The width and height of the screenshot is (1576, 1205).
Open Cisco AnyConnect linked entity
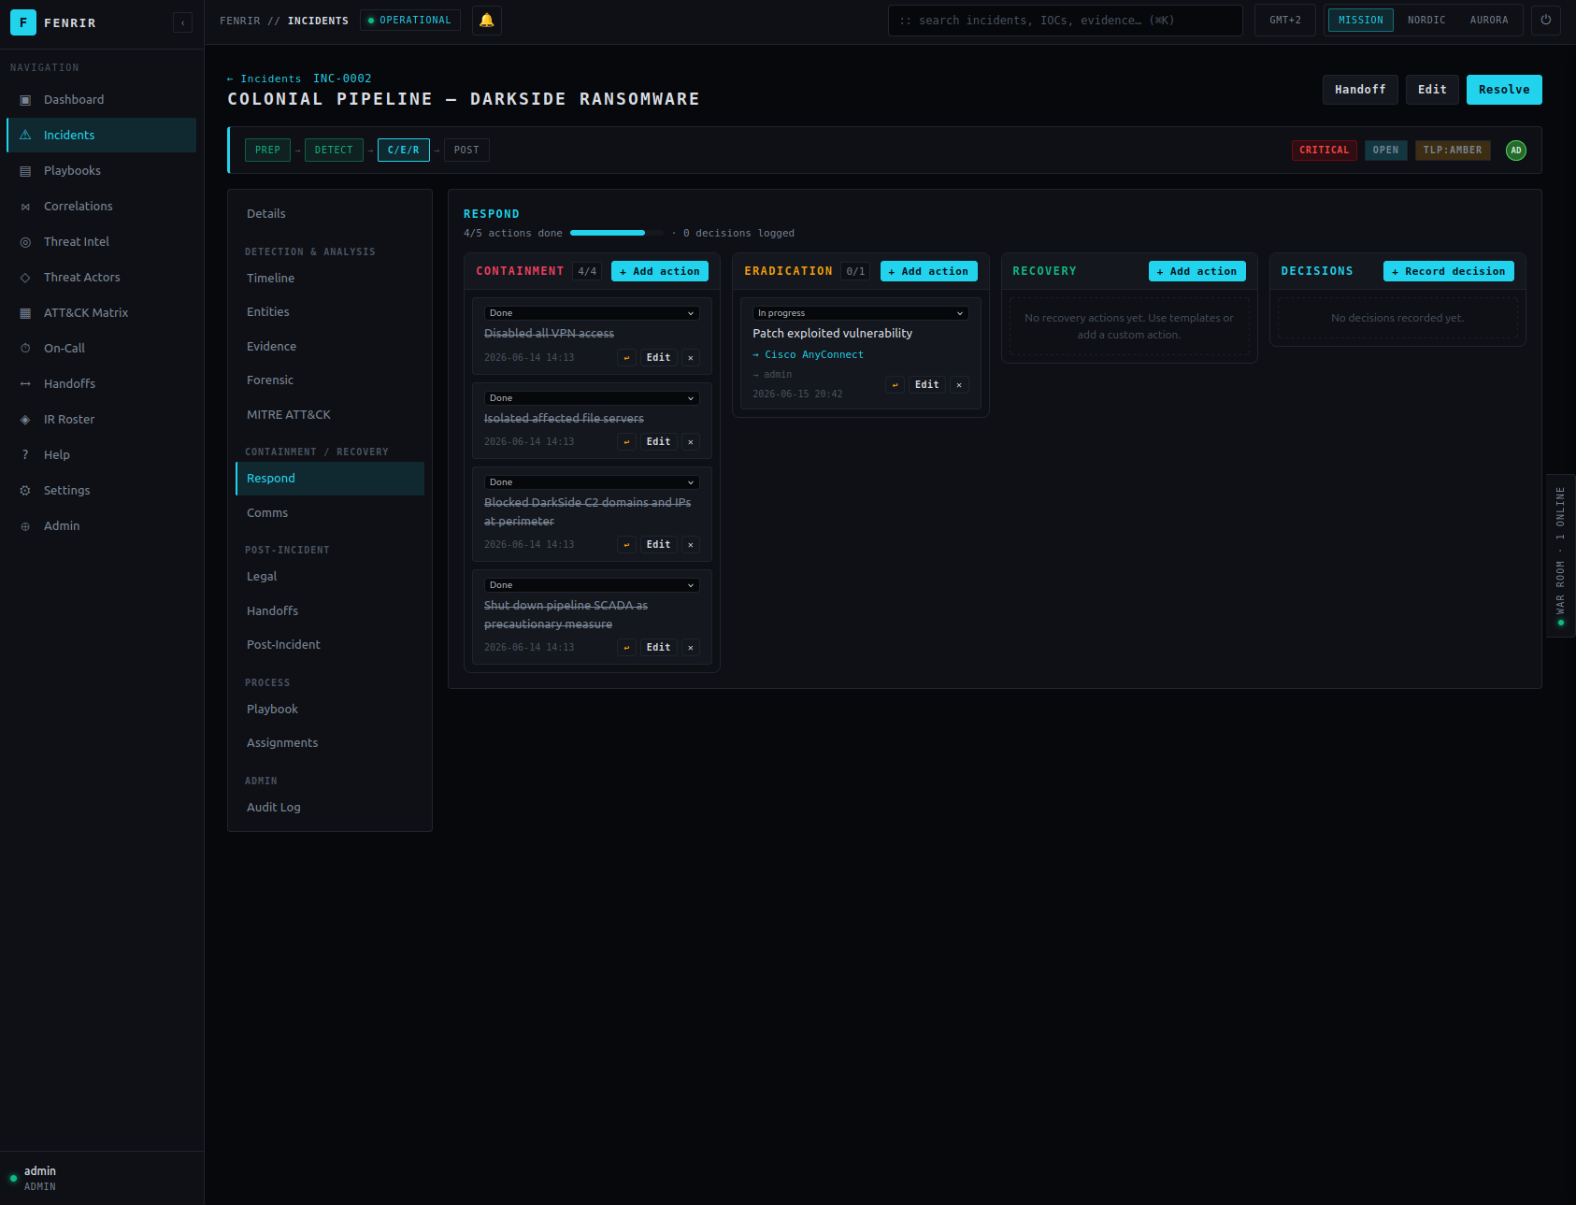[x=809, y=355]
